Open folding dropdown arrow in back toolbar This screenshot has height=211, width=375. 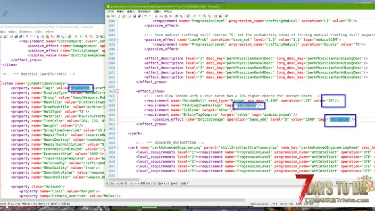(81, 36)
